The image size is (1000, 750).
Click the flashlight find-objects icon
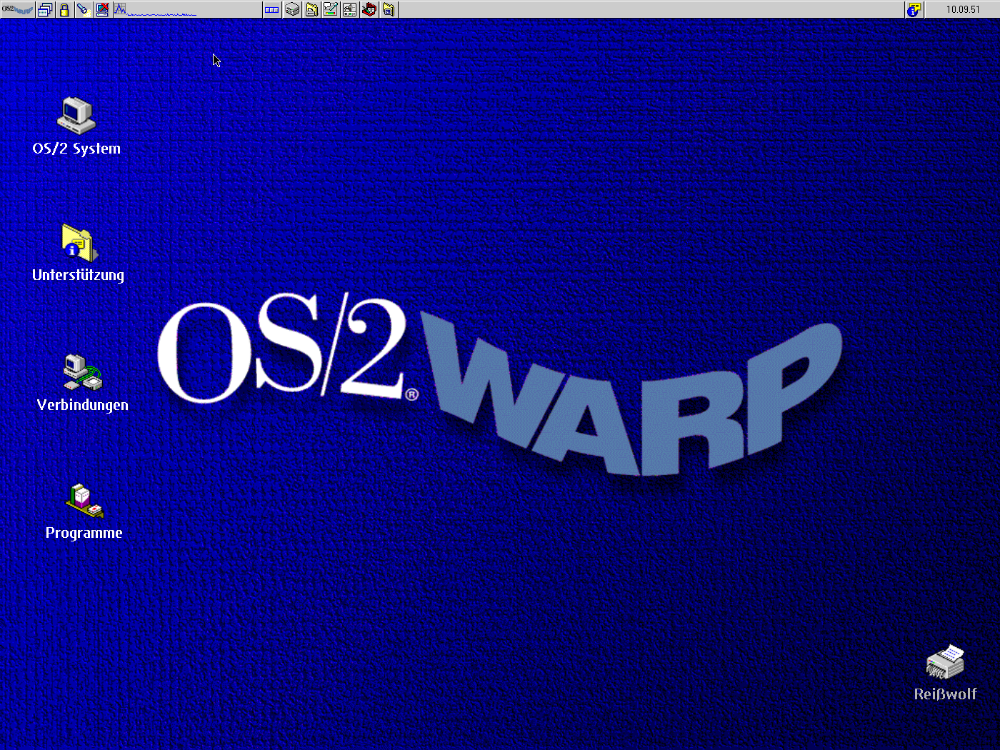(x=83, y=9)
